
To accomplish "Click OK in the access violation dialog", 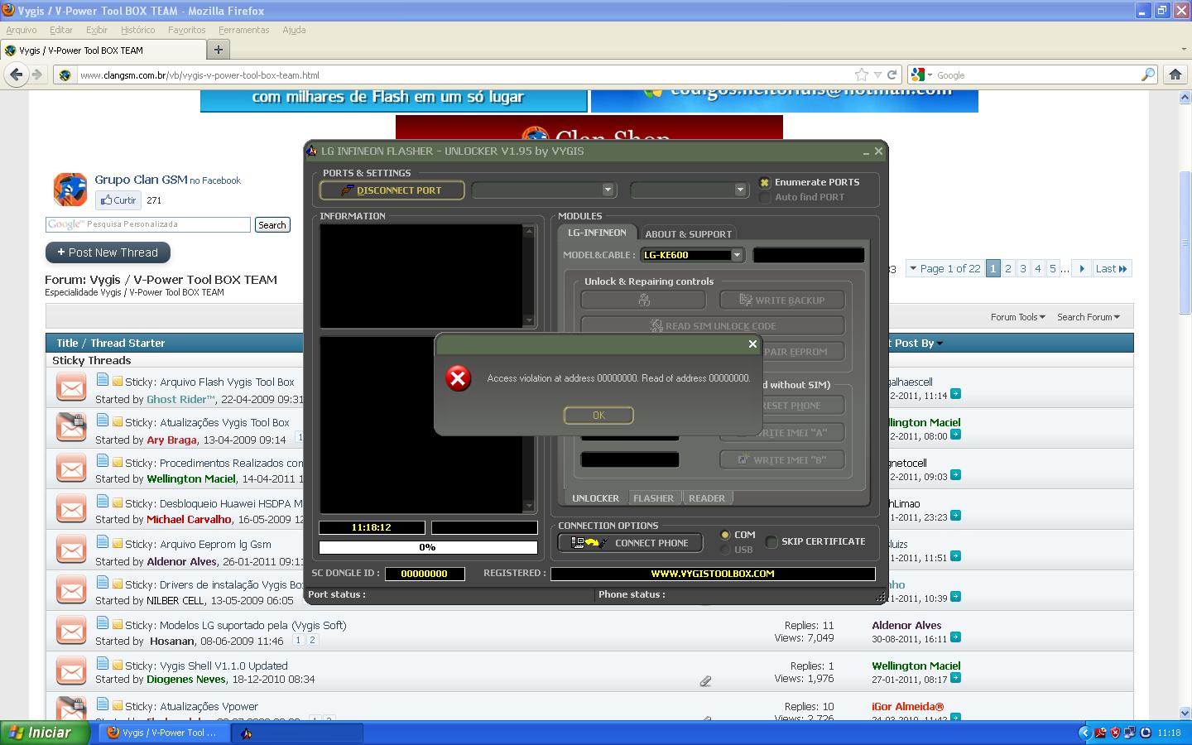I will point(598,415).
